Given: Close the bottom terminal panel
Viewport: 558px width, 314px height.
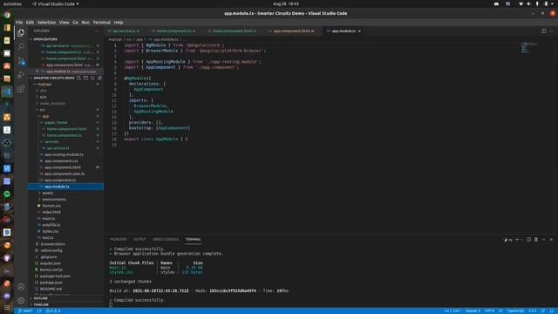Looking at the screenshot, I should click(551, 240).
